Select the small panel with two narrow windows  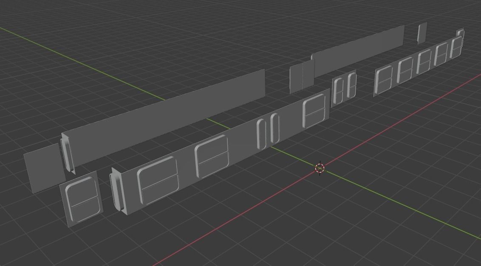pyautogui.click(x=345, y=88)
